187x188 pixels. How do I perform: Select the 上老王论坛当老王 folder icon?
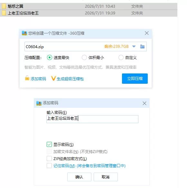(x=4, y=13)
